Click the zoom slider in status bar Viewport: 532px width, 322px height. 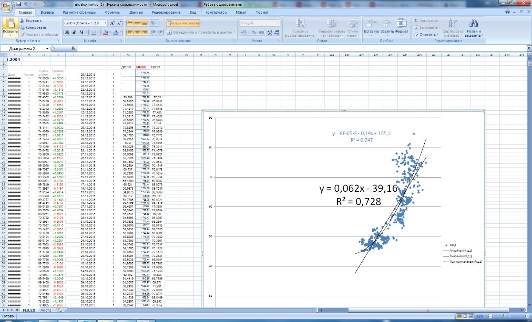pos(505,316)
